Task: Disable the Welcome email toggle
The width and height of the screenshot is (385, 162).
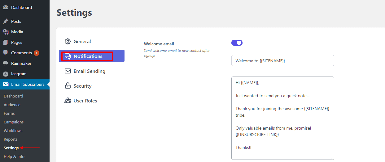Action: coord(237,43)
